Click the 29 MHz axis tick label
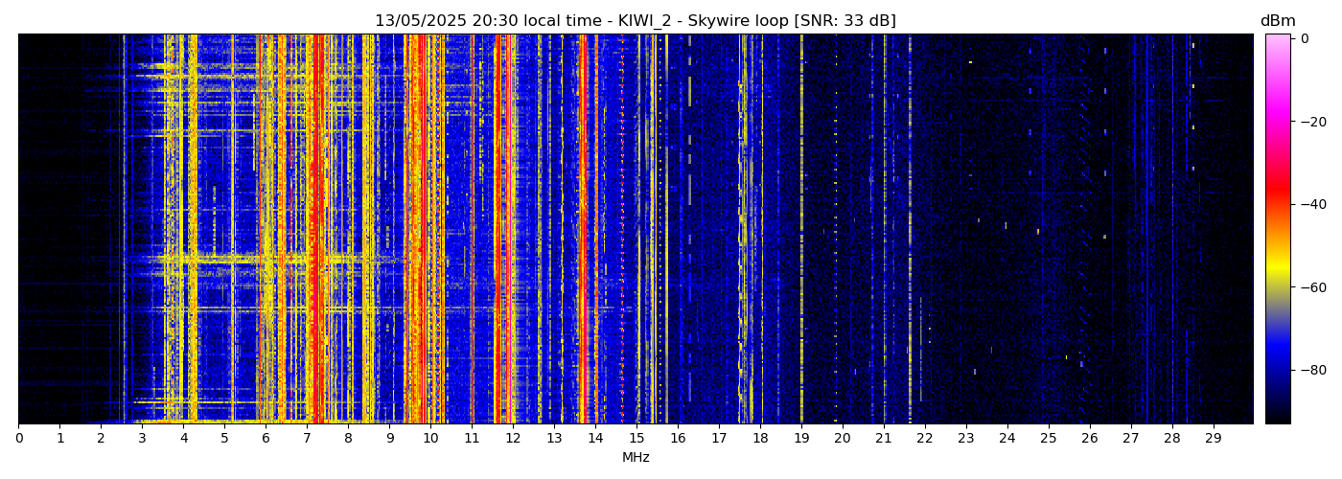This screenshot has width=1342, height=479. pos(1214,439)
